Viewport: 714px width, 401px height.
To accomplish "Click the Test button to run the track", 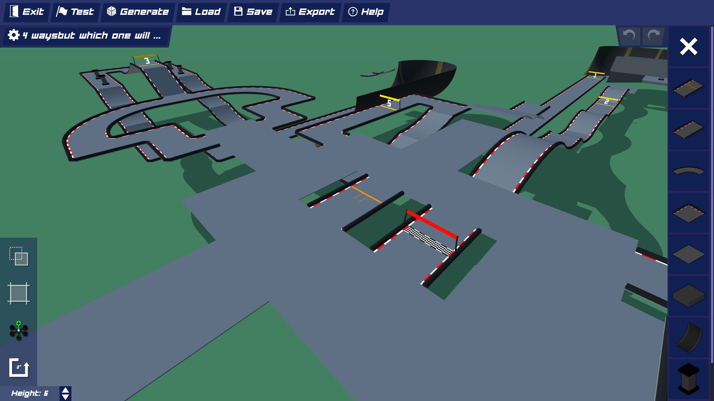I will tap(75, 12).
